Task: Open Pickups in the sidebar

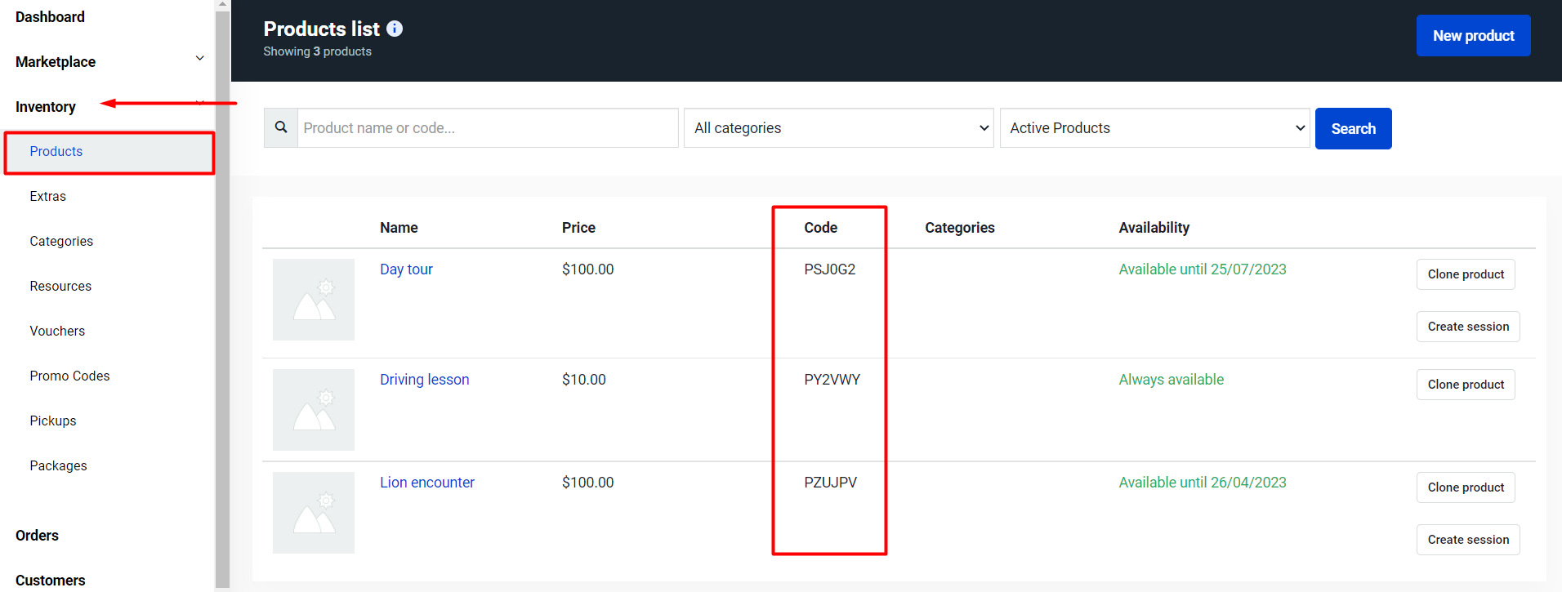Action: point(53,421)
